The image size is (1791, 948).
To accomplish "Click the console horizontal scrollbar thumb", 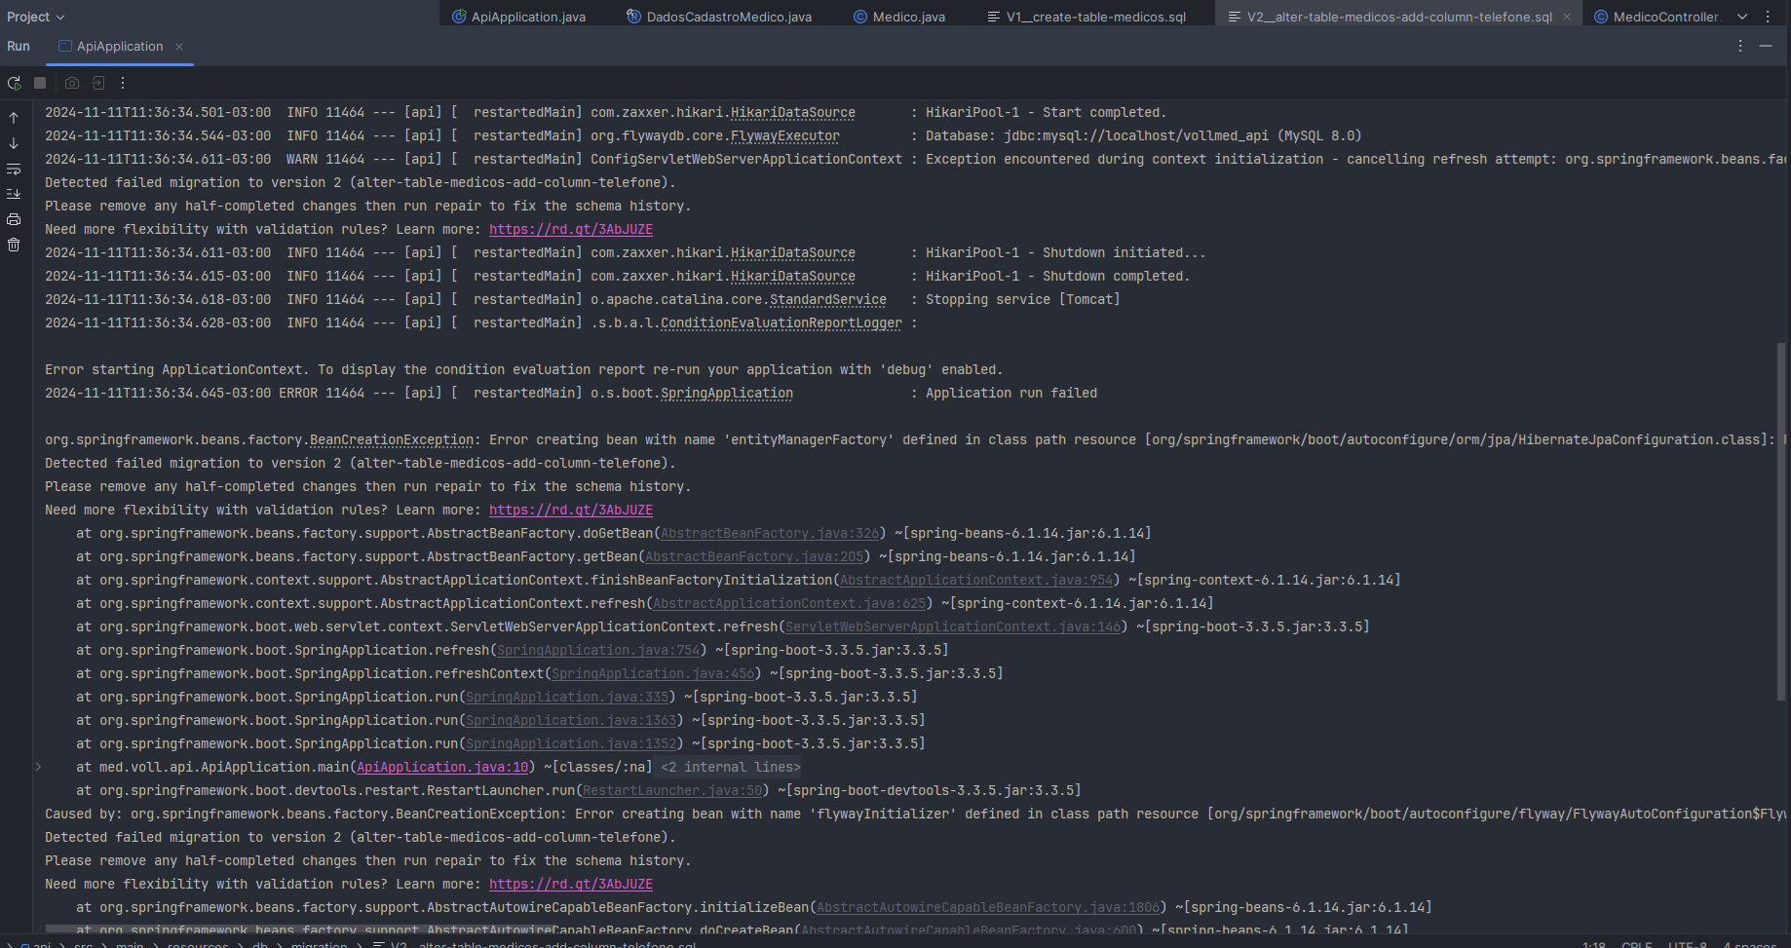I will [x=302, y=929].
